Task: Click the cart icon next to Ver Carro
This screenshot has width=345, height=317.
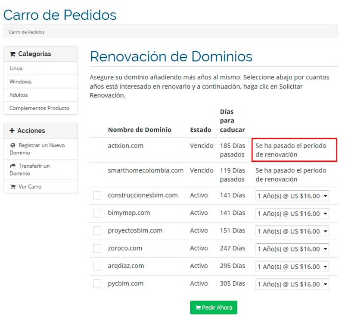Action: (13, 187)
